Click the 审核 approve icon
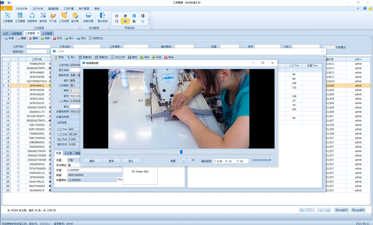Image resolution: width=373 pixels, height=225 pixels. 145,57
